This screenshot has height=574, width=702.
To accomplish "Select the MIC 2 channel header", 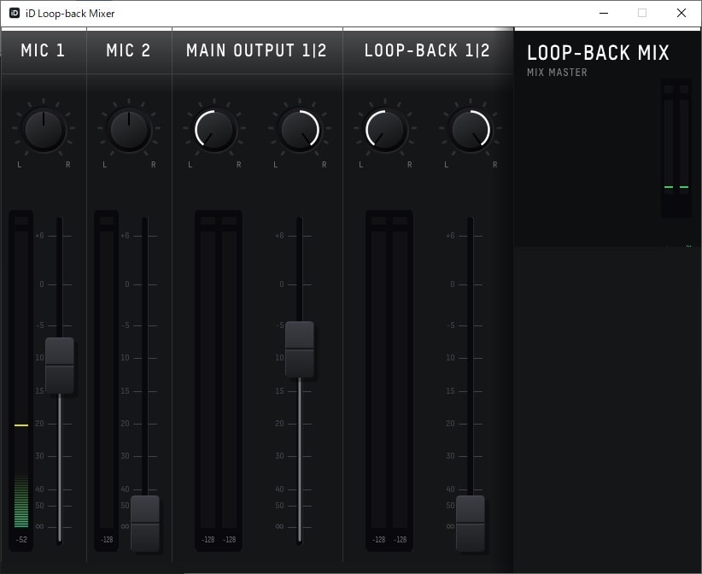I will coord(129,50).
